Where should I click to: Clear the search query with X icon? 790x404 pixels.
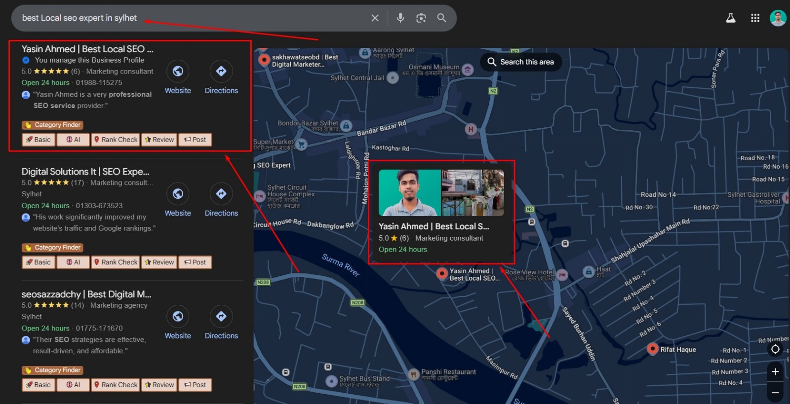click(x=375, y=18)
